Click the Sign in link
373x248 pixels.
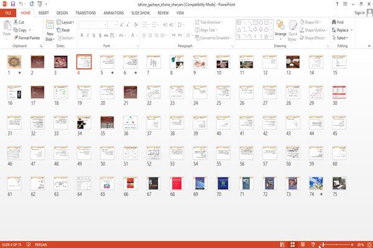(359, 13)
